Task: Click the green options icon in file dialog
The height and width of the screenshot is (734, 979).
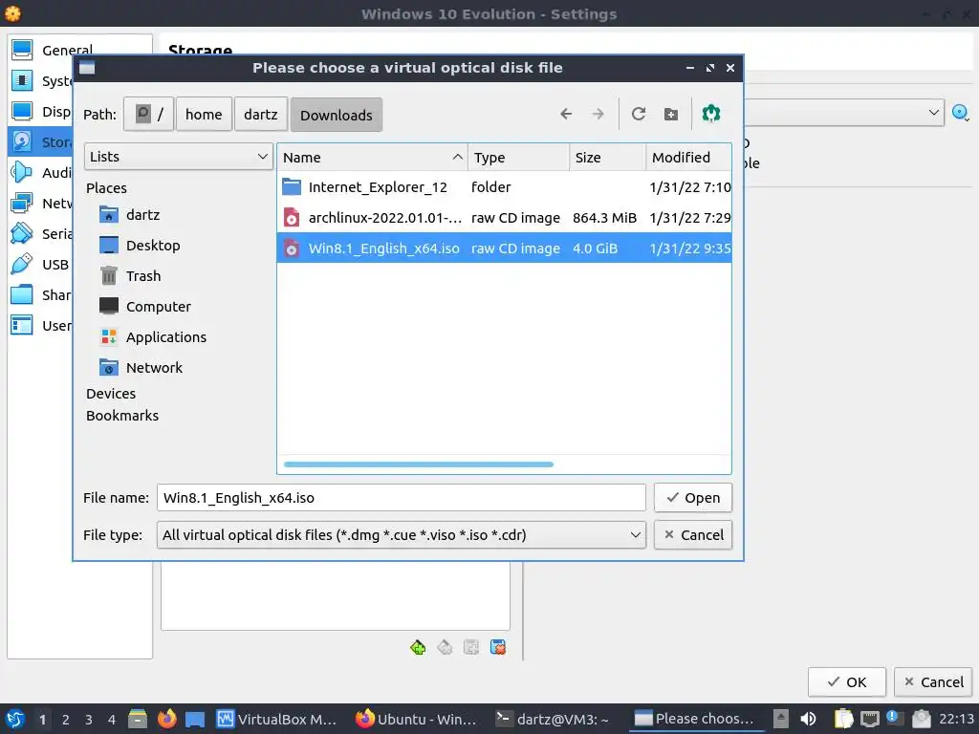Action: tap(711, 114)
